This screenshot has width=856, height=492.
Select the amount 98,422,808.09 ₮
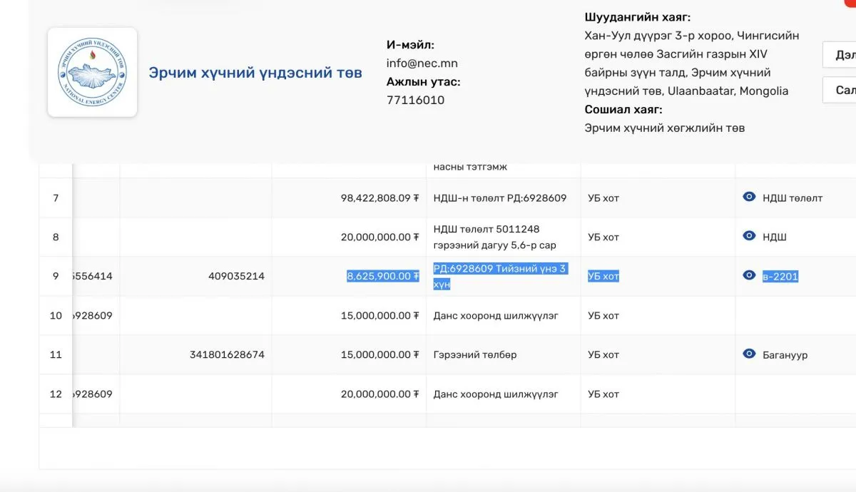click(x=379, y=198)
